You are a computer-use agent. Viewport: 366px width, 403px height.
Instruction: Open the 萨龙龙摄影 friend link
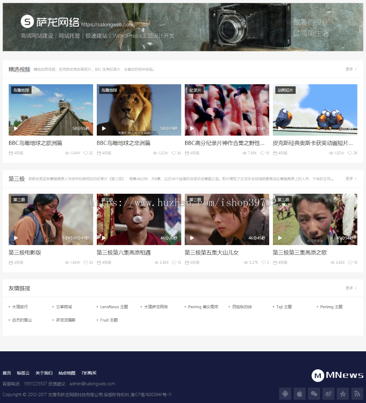coord(66,320)
